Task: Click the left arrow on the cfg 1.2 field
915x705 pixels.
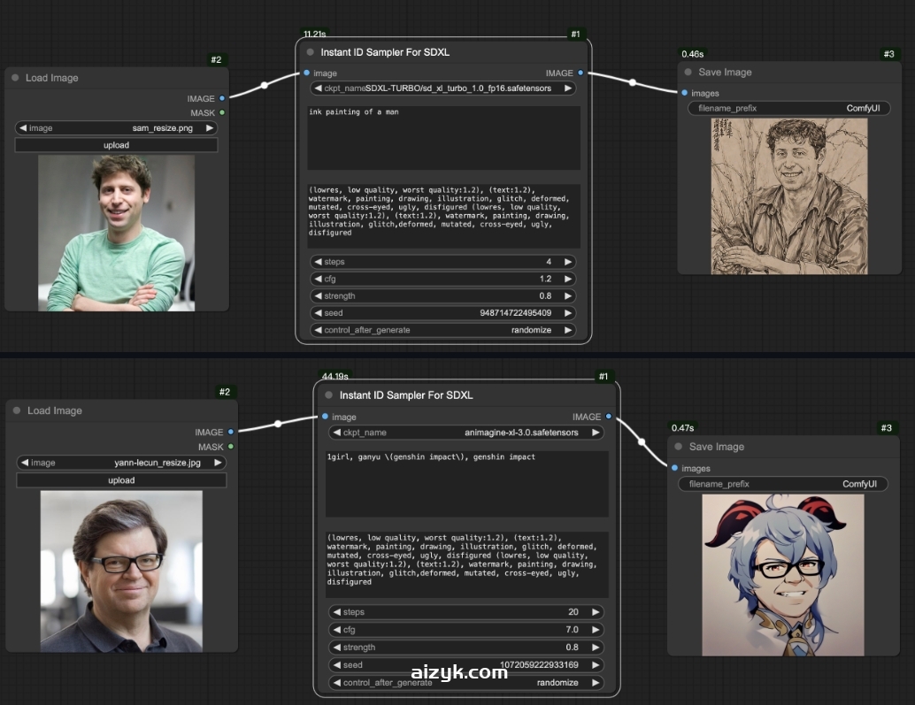Action: [318, 279]
